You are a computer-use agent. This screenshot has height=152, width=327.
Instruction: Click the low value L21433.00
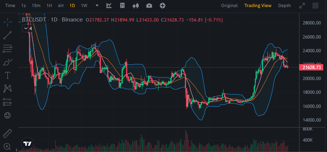click(x=147, y=20)
